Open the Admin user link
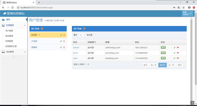This screenshot has height=106, width=197. tap(76, 48)
